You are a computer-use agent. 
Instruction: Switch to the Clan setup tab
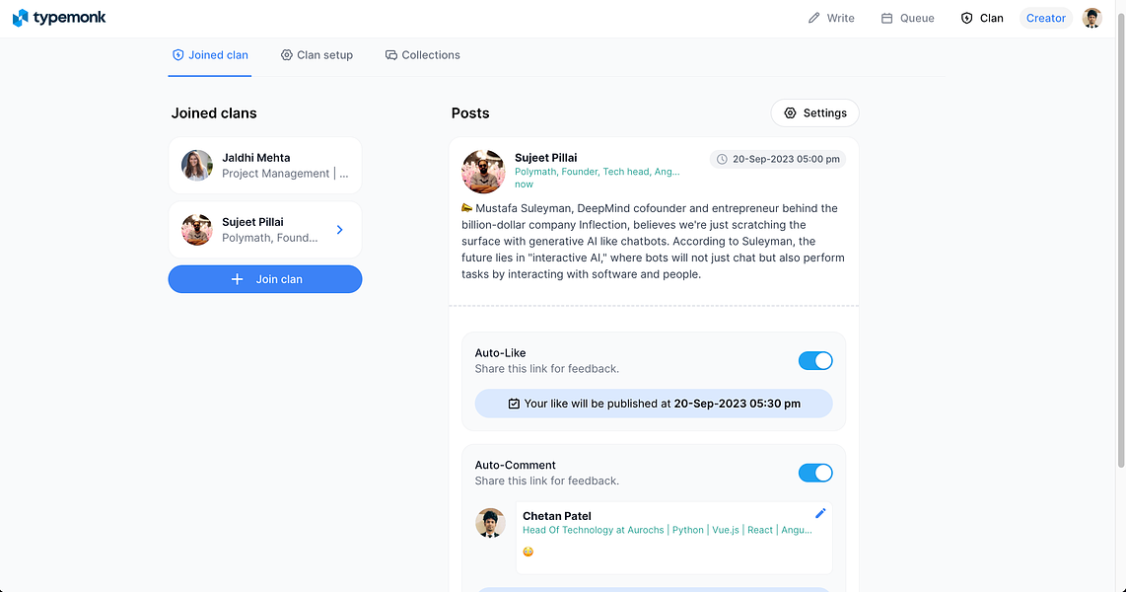317,55
